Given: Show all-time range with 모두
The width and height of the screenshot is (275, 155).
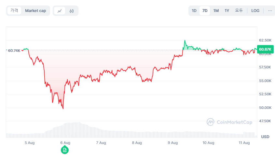Looking at the screenshot, I should pos(239,11).
